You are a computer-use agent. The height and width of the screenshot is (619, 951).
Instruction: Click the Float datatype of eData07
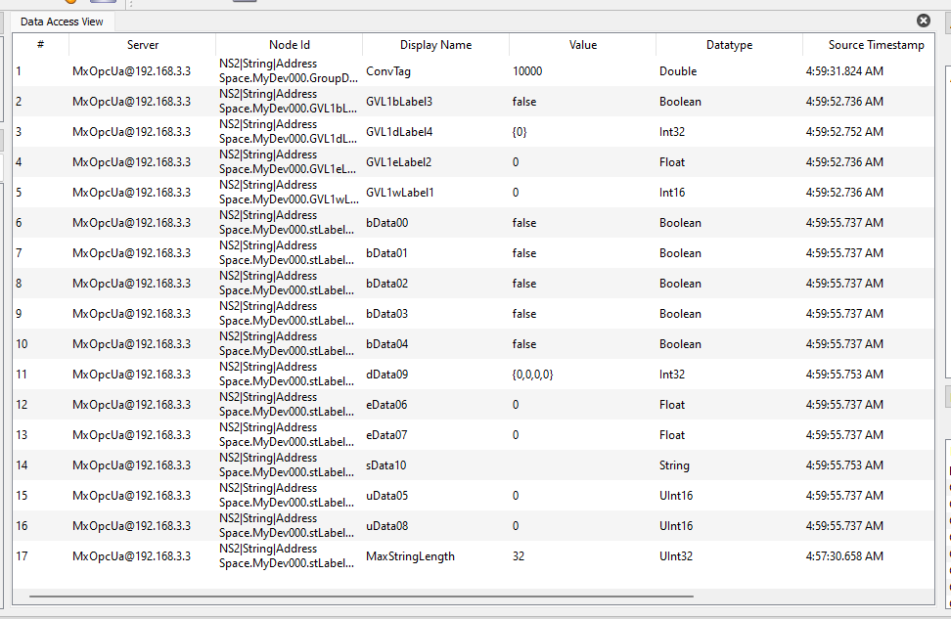pyautogui.click(x=671, y=435)
